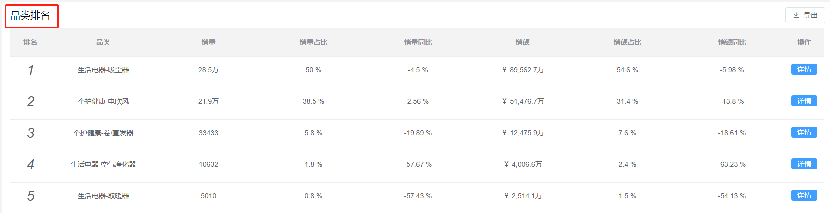Click the 品类排名 section title
The image size is (830, 213).
pos(30,15)
